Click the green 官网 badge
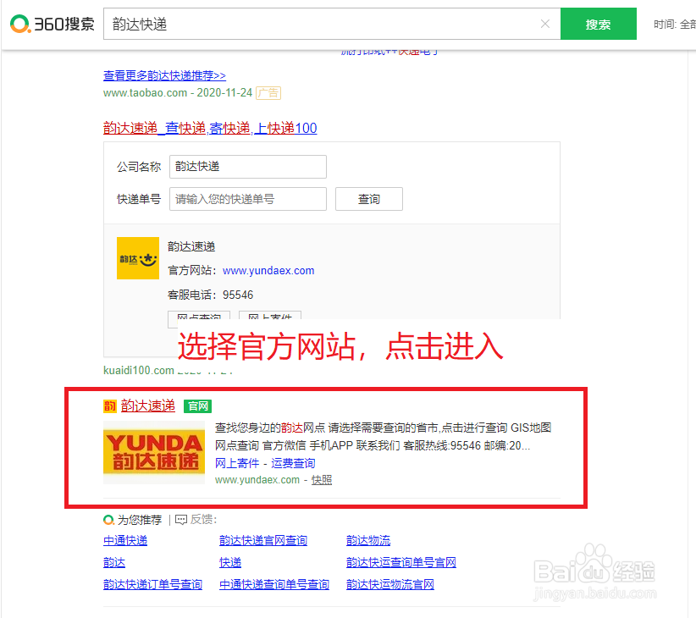 click(198, 406)
